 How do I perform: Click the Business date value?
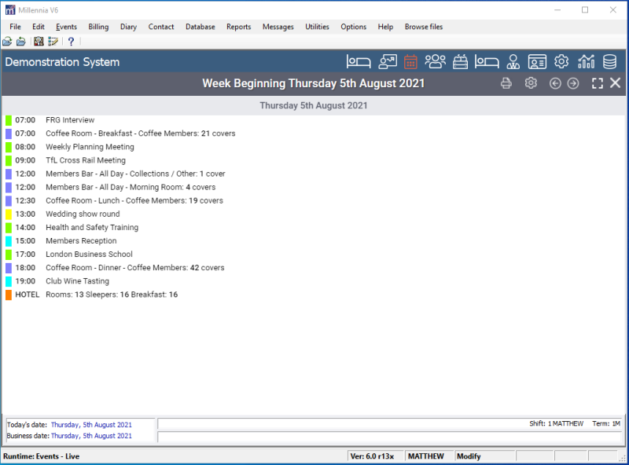click(91, 436)
